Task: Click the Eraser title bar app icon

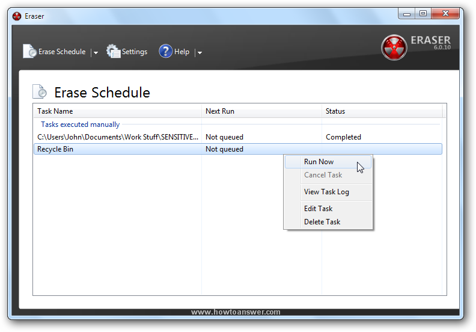Action: [x=17, y=16]
